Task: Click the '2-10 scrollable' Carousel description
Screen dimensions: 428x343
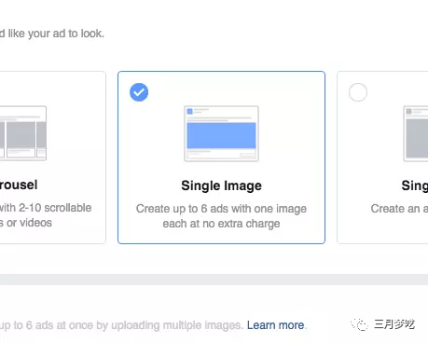Action: tap(46, 215)
